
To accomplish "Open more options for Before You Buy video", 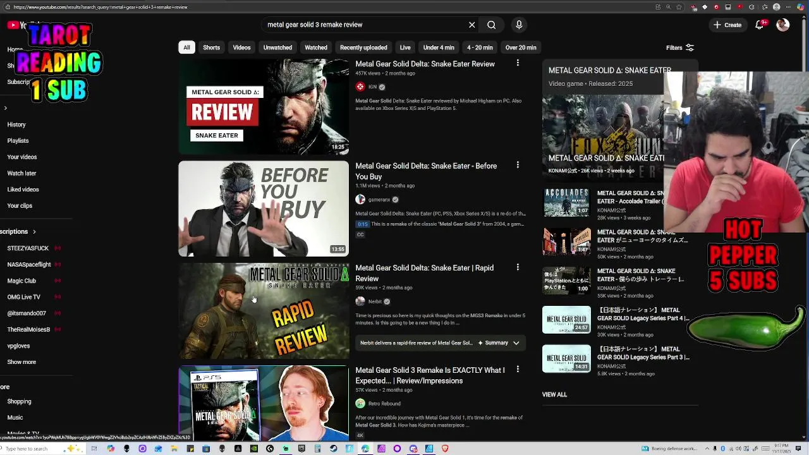I will pyautogui.click(x=518, y=165).
